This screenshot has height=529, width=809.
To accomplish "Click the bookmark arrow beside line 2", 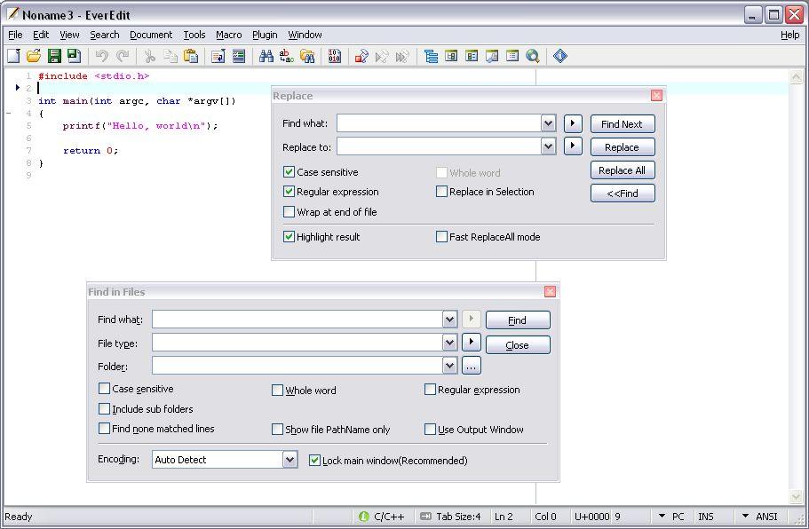I will coord(18,88).
